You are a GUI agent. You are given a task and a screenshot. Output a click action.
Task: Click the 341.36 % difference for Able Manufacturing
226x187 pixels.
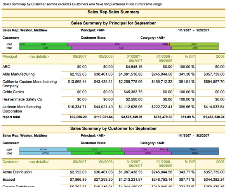point(187,74)
